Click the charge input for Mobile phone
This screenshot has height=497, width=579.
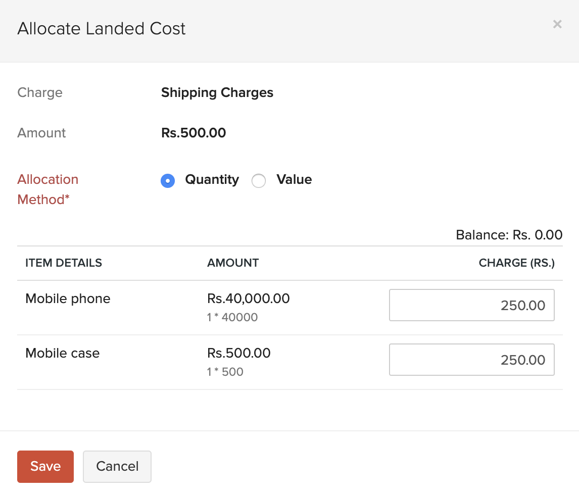(x=471, y=305)
